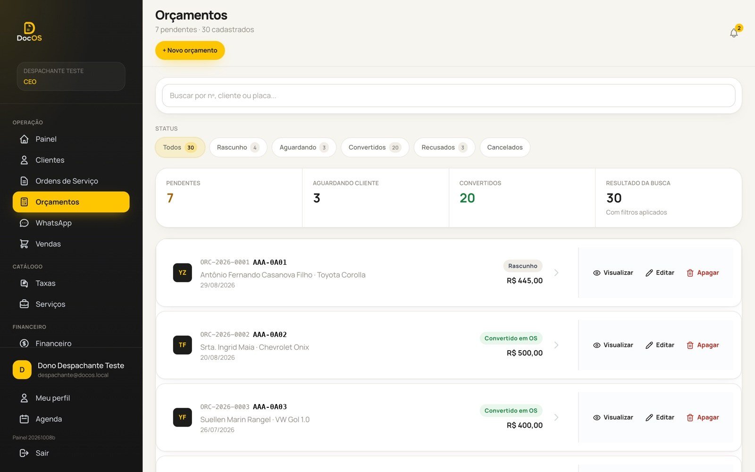Screen dimensions: 755x472
Task: Open the notifications bell icon
Action: 734,33
